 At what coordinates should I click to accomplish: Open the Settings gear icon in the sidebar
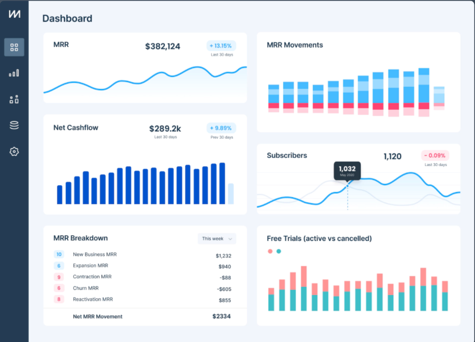(x=14, y=151)
